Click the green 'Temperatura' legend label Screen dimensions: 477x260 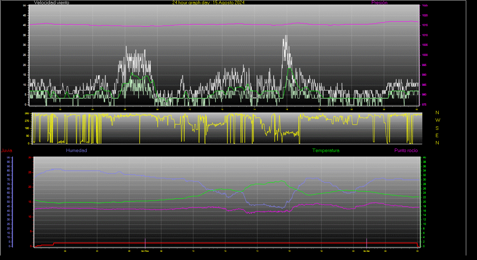[326, 151]
